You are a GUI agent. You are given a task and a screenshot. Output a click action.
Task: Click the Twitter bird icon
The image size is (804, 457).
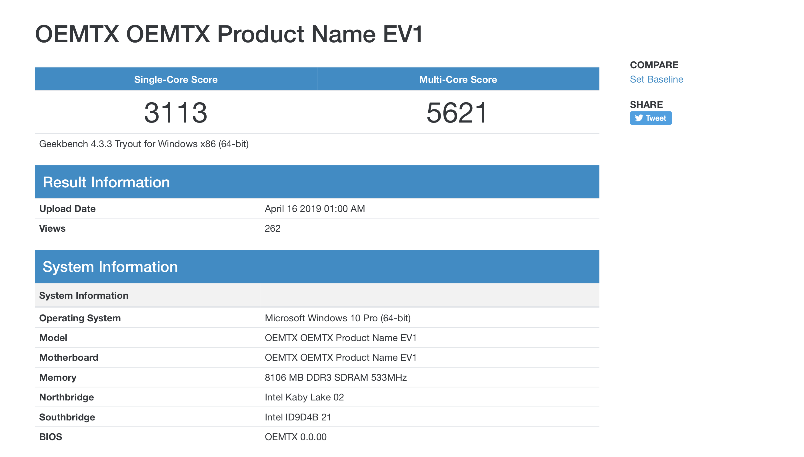tap(639, 118)
